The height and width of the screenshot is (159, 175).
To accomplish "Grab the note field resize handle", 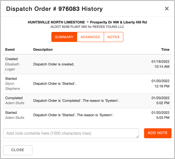I will [x=137, y=137].
